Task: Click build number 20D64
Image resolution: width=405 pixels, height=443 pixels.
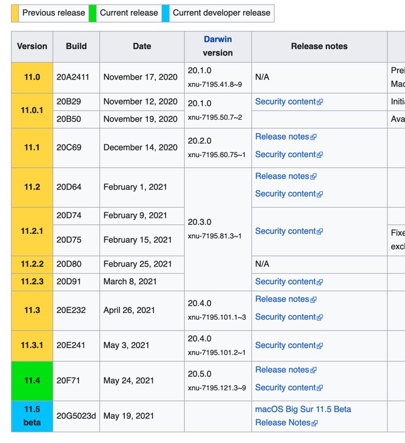Action: (69, 187)
